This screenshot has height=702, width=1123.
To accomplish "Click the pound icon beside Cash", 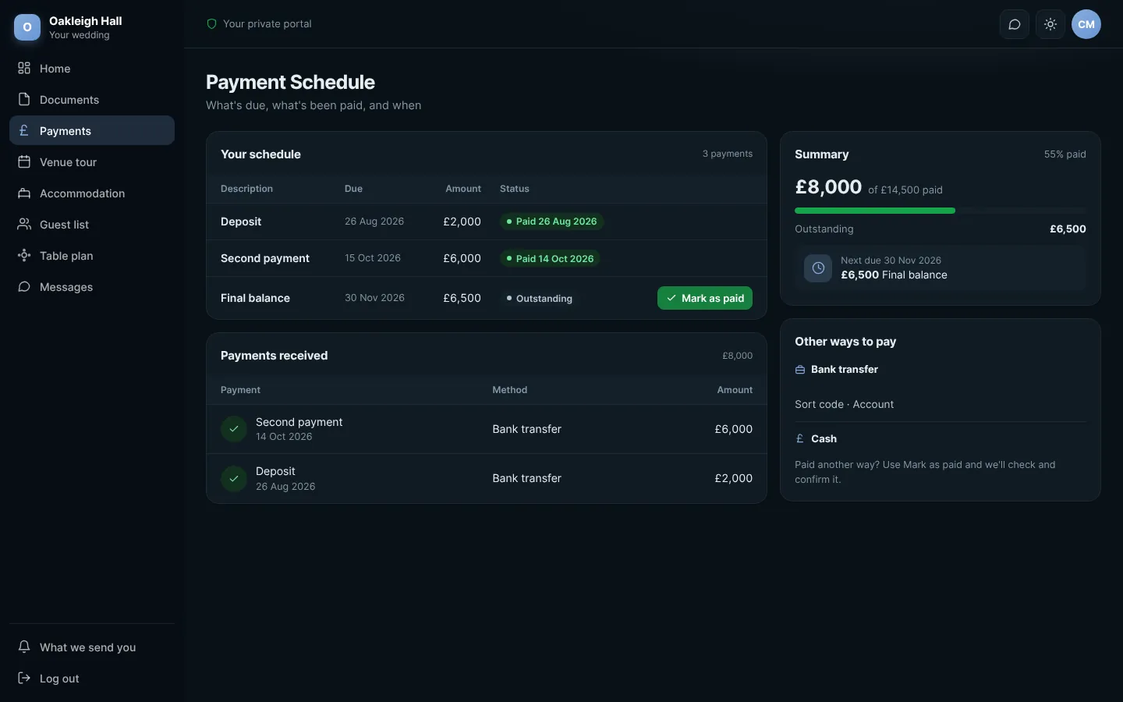I will pyautogui.click(x=800, y=439).
